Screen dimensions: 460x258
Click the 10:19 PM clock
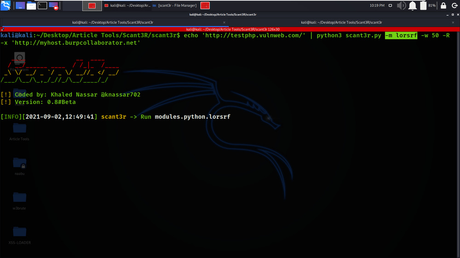pyautogui.click(x=377, y=6)
